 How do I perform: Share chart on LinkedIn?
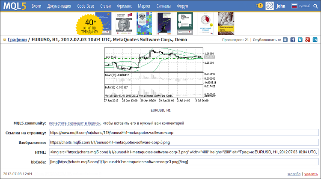315,40
